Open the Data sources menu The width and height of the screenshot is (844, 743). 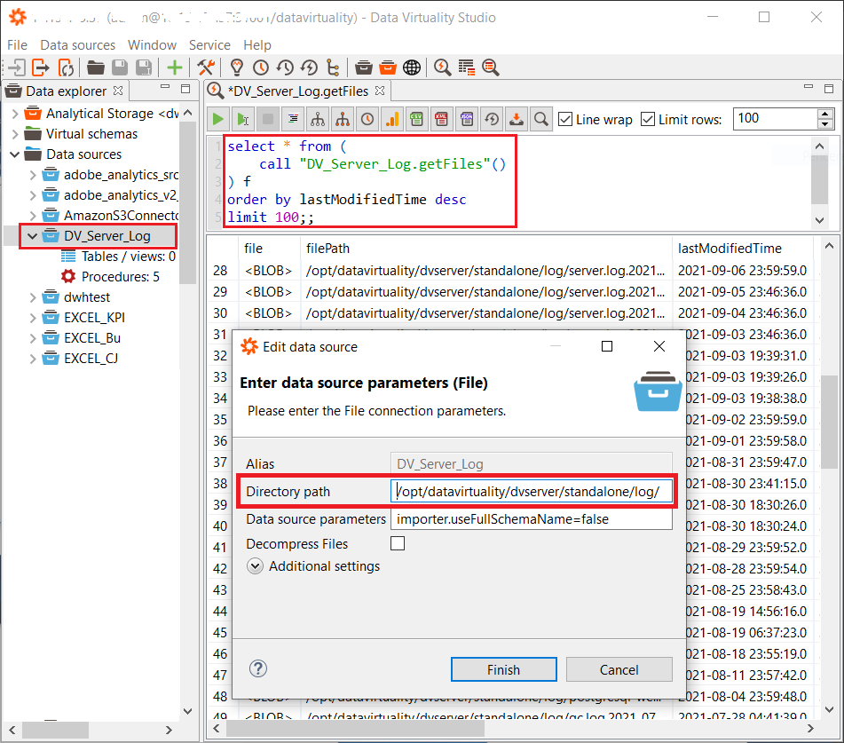(x=78, y=44)
